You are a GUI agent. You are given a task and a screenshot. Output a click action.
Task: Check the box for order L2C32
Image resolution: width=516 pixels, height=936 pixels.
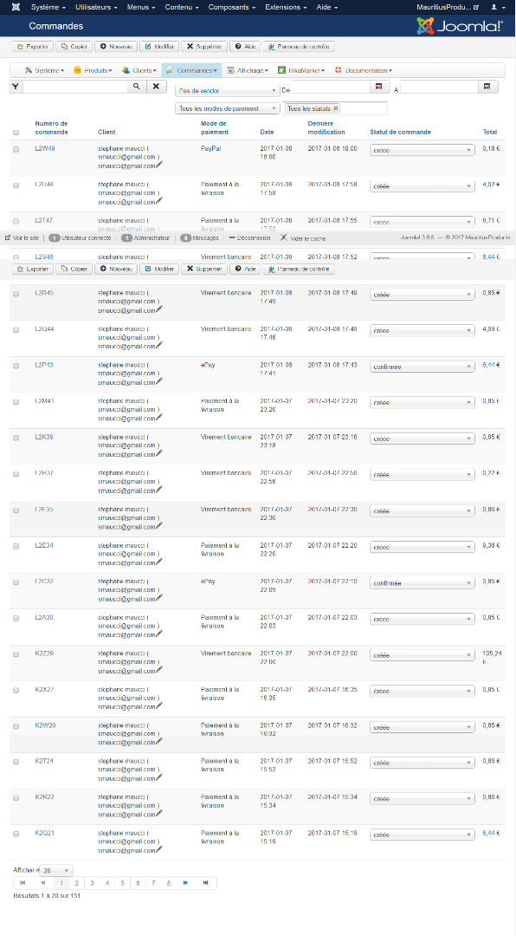pos(16,582)
